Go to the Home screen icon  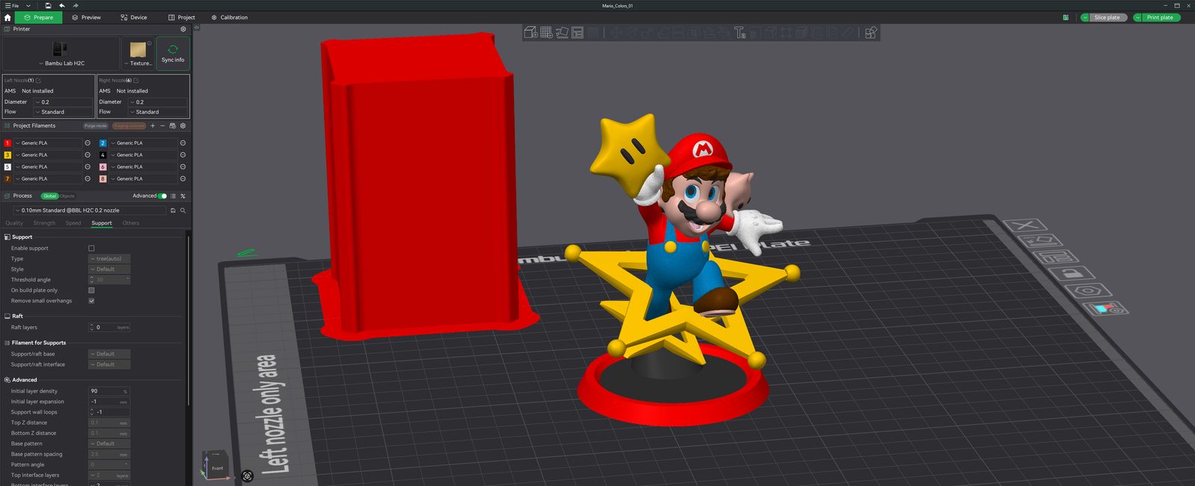point(7,17)
